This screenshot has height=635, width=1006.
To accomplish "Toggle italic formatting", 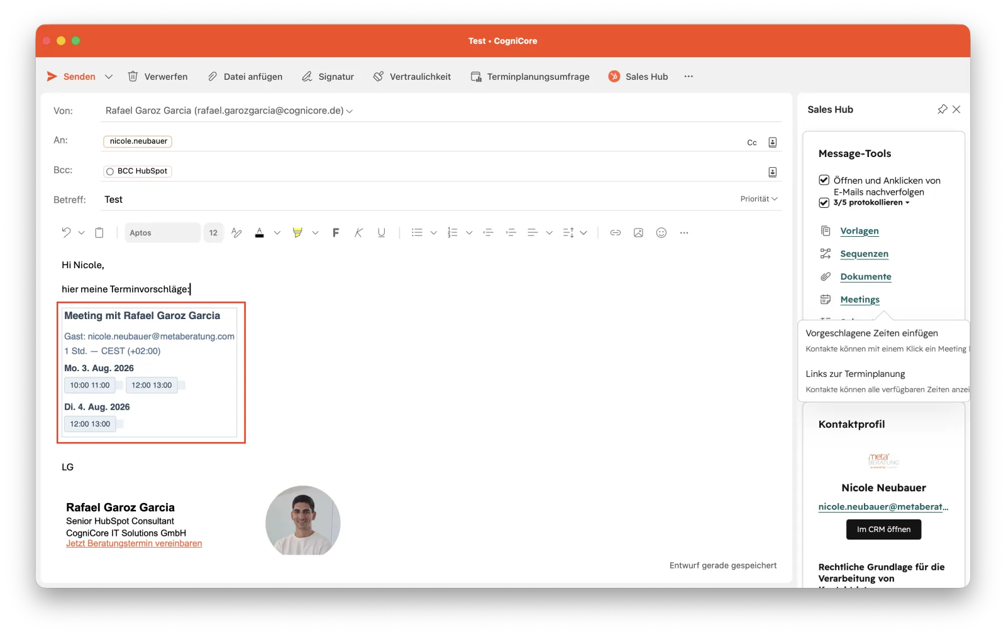I will (358, 233).
